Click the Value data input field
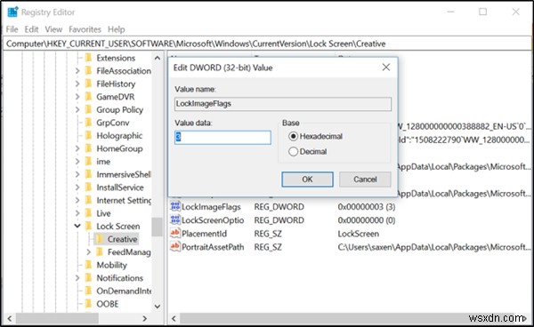Image resolution: width=534 pixels, height=327 pixels. pos(222,138)
